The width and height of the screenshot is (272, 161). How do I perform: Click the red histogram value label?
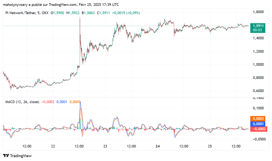(x=260, y=130)
